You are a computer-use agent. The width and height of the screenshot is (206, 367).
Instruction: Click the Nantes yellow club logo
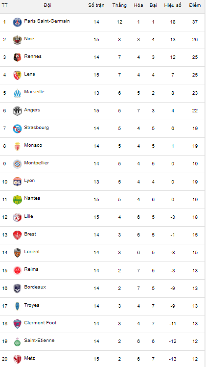tap(17, 199)
